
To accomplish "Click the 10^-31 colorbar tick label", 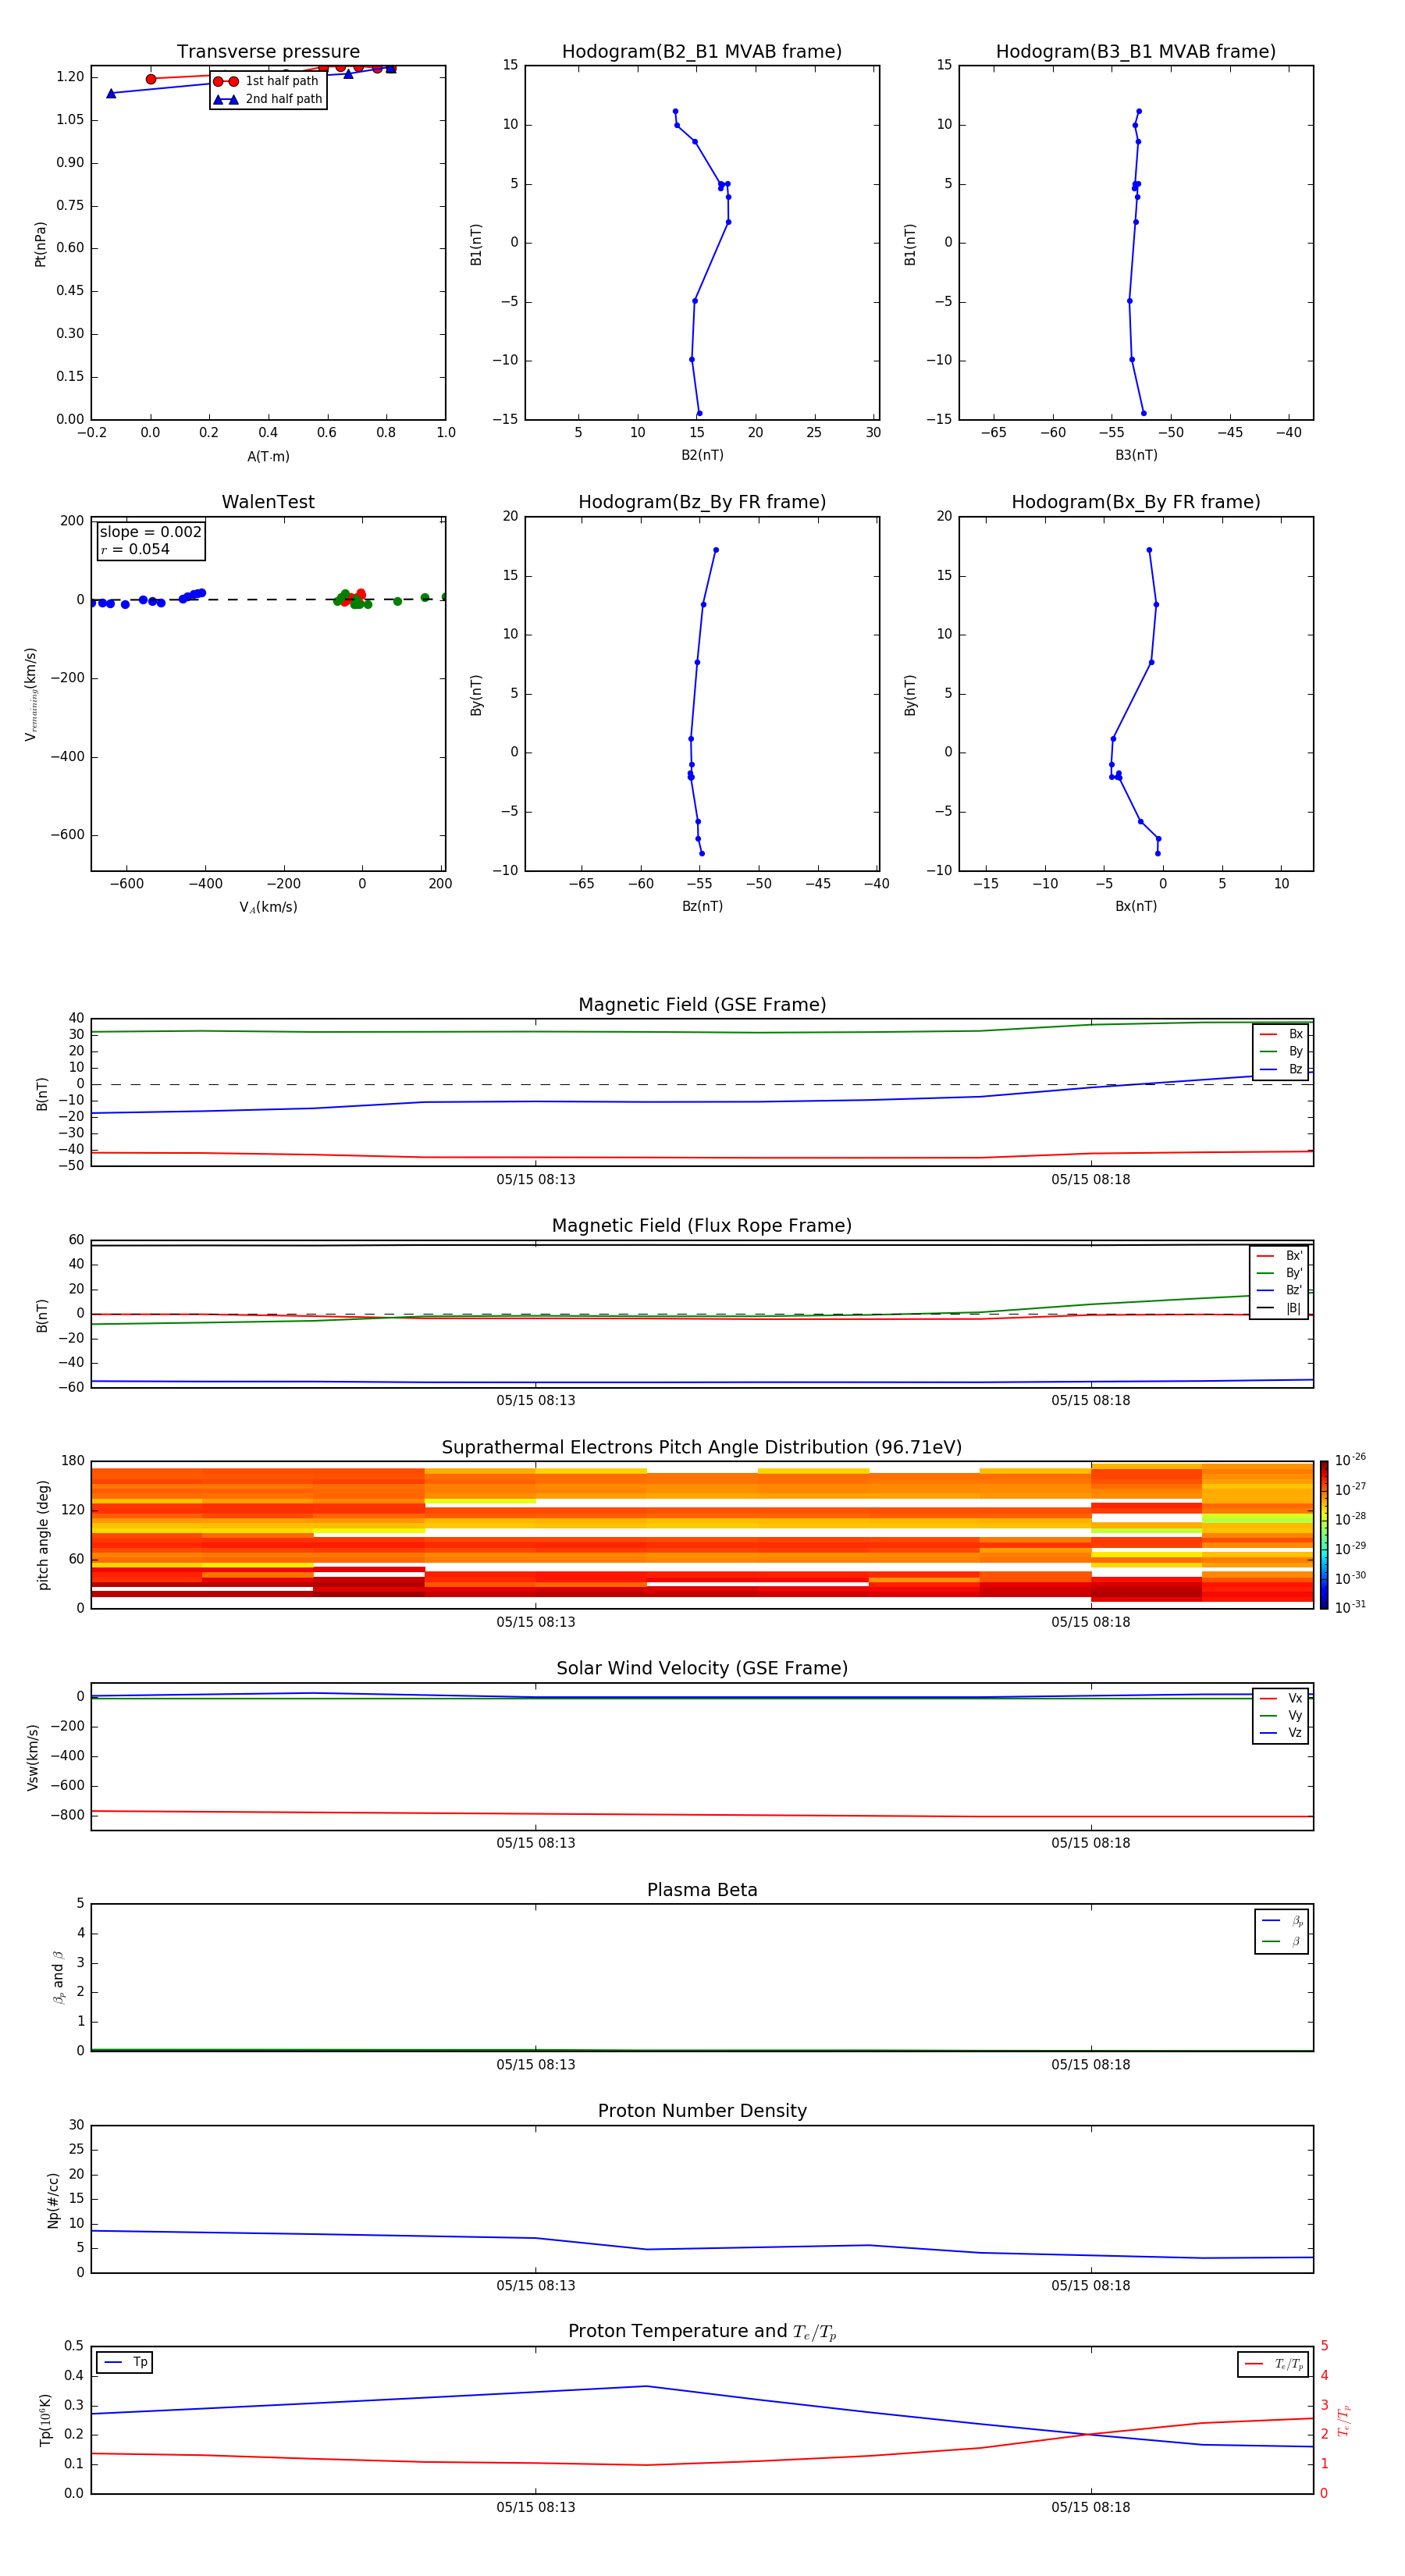I will point(1350,1607).
